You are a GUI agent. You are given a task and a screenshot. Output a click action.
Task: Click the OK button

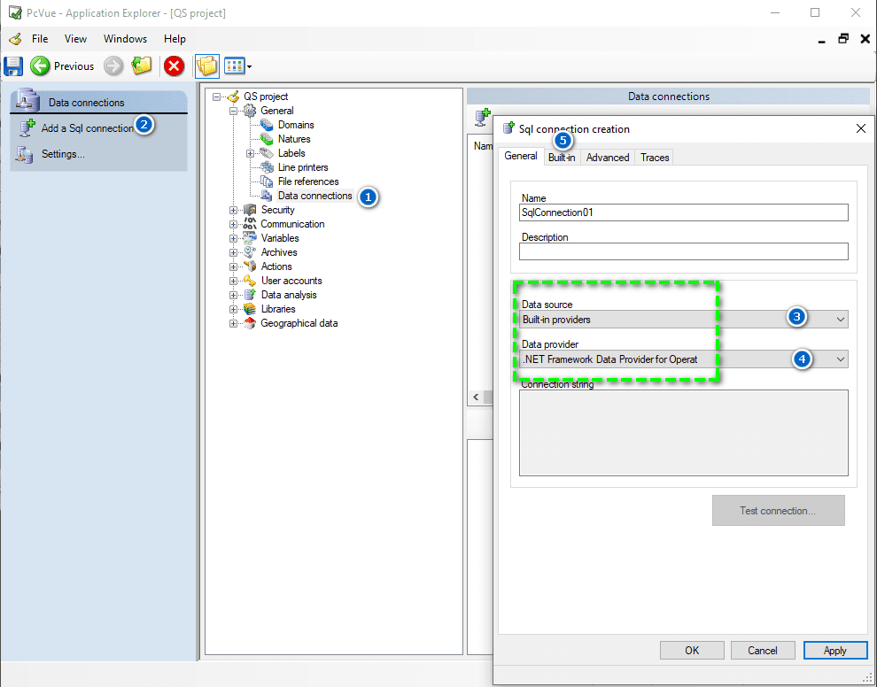tap(692, 650)
